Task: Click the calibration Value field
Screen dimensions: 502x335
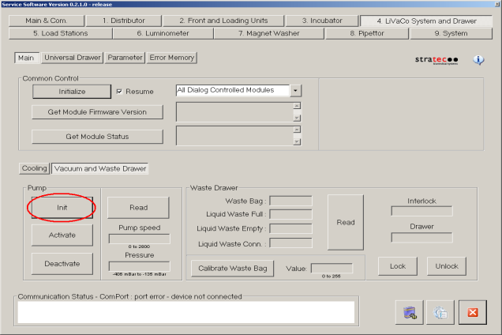Action: click(x=332, y=269)
